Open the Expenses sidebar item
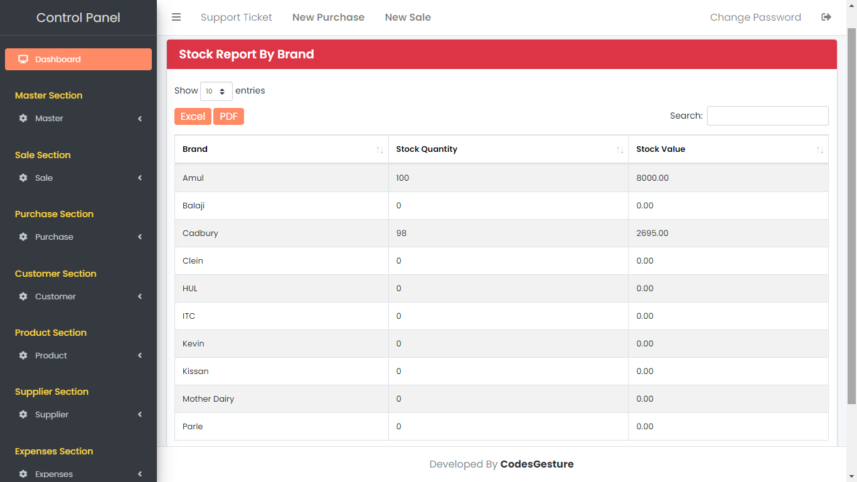857x482 pixels. pos(78,474)
